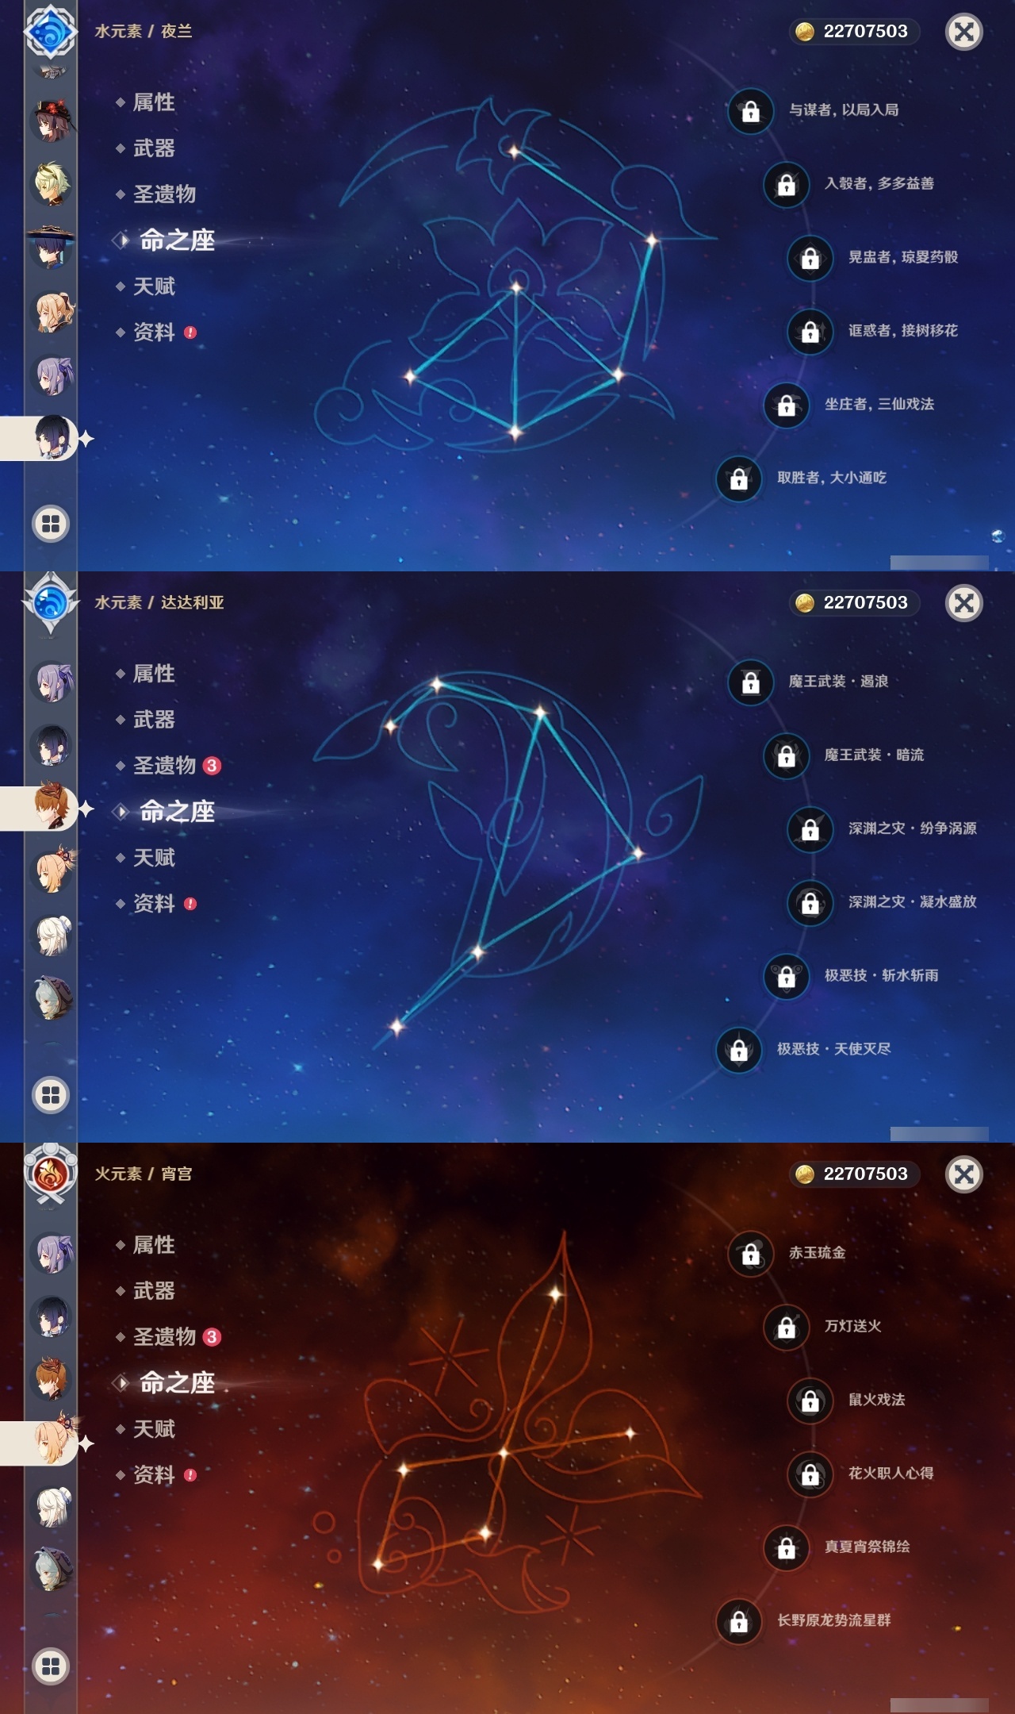Image resolution: width=1015 pixels, height=1714 pixels.
Task: Click Mora balance 22707503 in 夜兰 panel
Action: 853,32
